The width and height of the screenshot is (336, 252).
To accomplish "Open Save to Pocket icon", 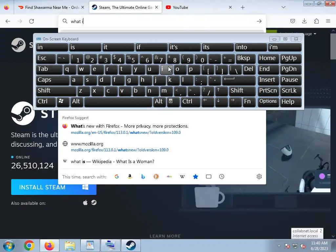I will click(x=292, y=21).
